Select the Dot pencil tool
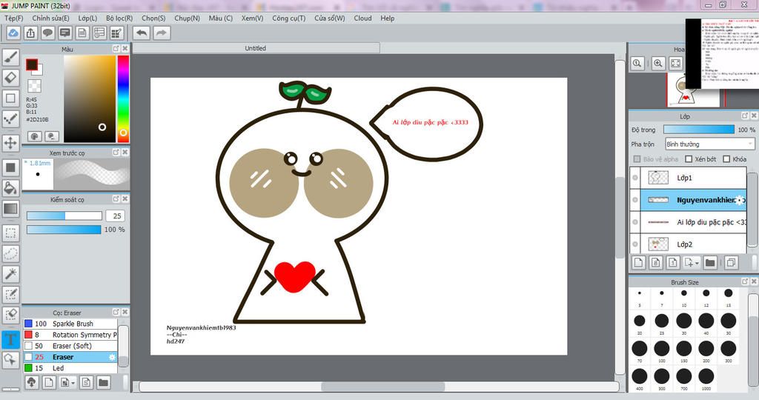Image resolution: width=759 pixels, height=400 pixels. [10, 119]
